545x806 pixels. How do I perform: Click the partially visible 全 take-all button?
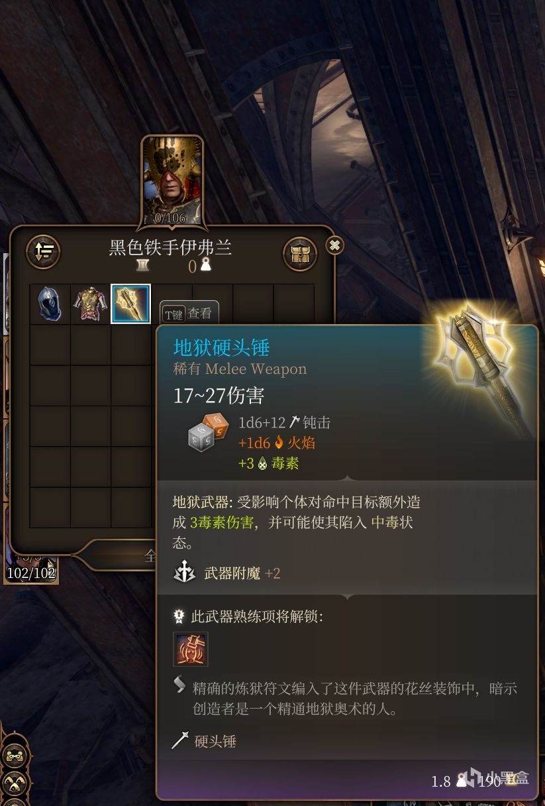click(x=150, y=556)
